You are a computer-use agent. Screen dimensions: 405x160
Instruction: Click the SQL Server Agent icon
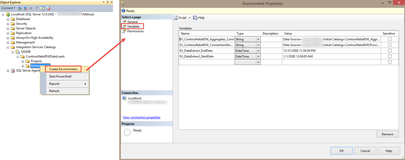click(x=13, y=71)
